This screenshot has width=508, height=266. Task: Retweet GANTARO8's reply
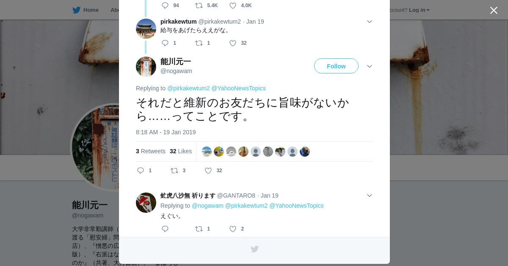coord(199,229)
